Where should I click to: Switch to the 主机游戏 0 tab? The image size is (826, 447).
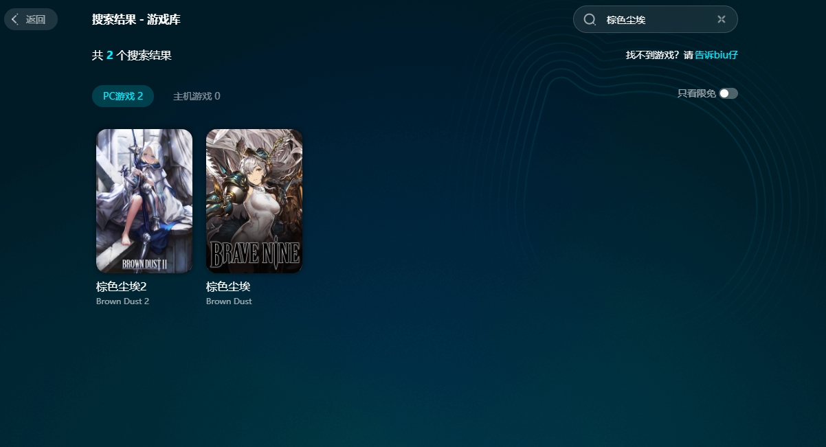tap(197, 96)
